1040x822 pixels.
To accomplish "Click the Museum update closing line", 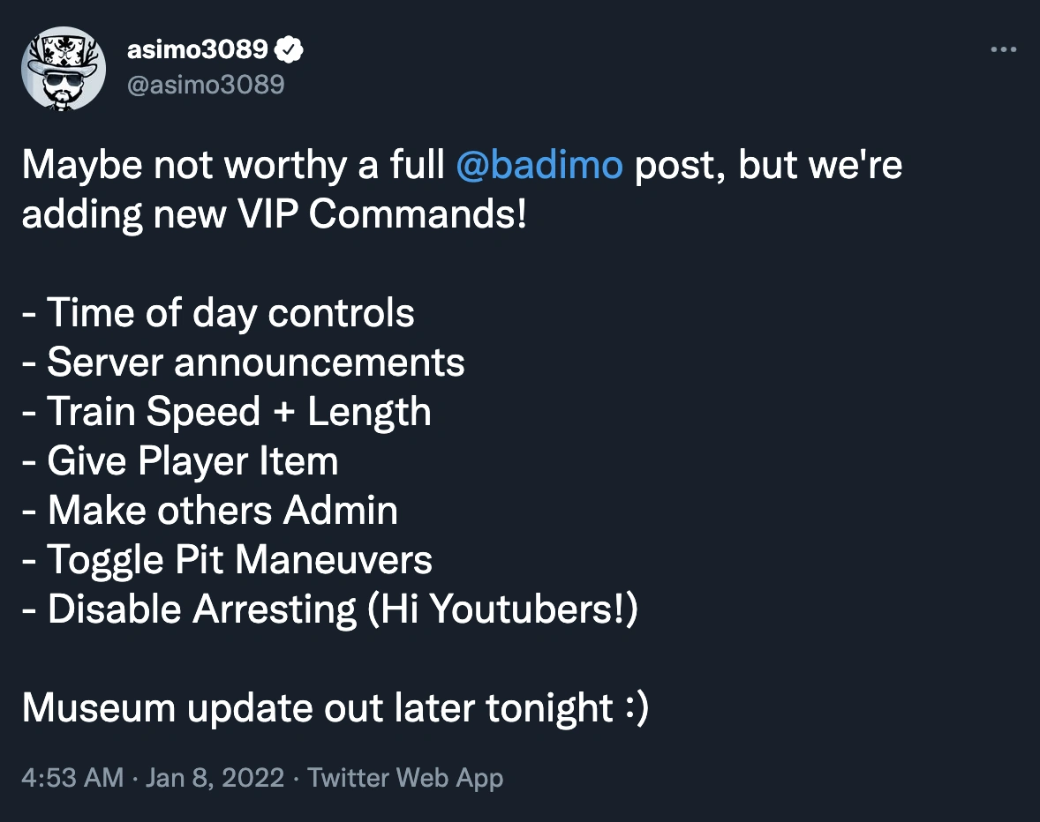I will tap(335, 707).
